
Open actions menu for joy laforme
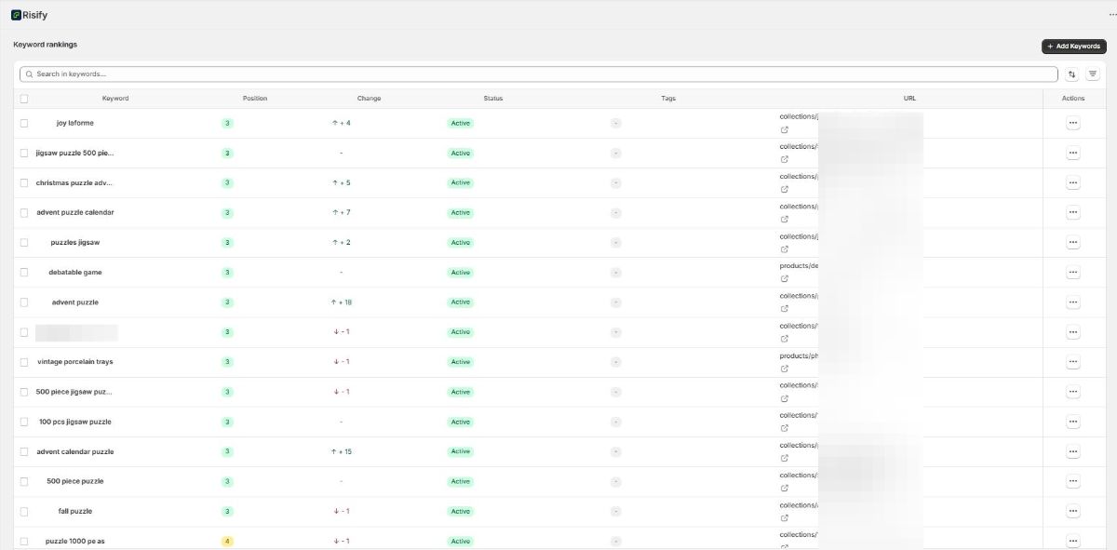pos(1072,123)
